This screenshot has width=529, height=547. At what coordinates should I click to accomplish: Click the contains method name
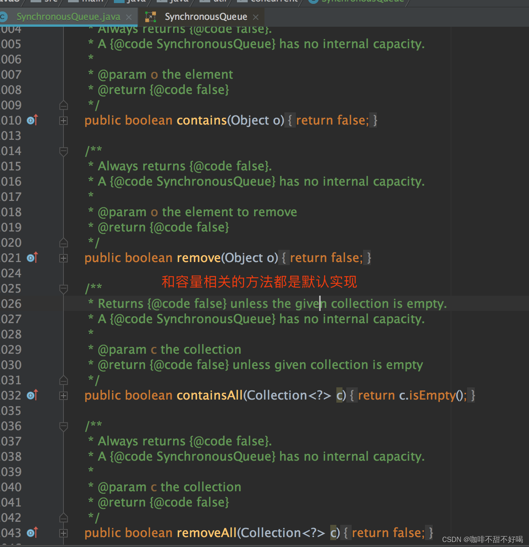(x=202, y=120)
